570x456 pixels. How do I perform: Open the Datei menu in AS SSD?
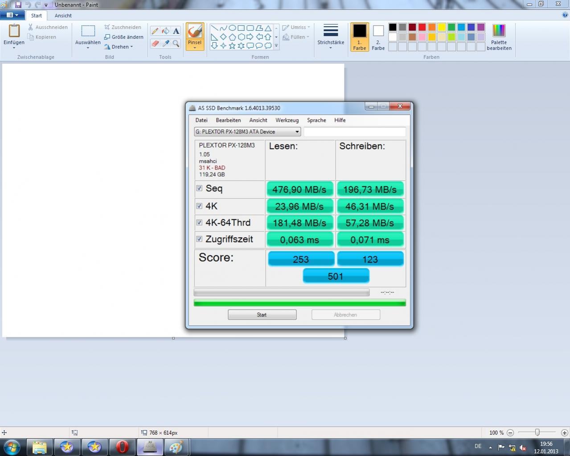tap(201, 120)
